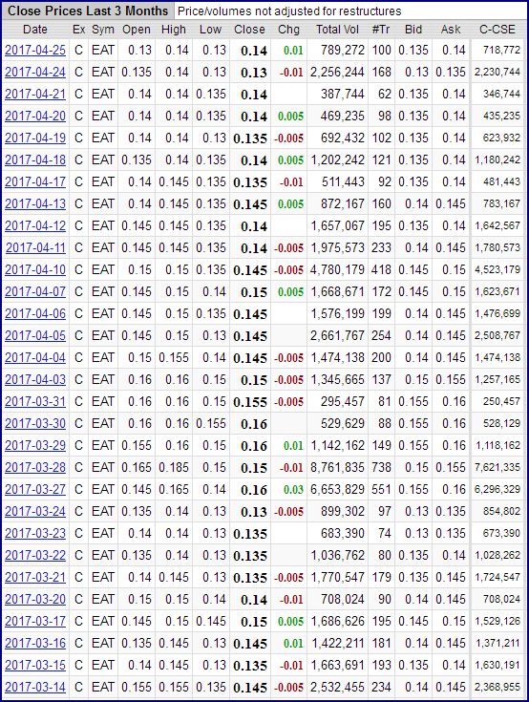Image resolution: width=529 pixels, height=702 pixels.
Task: Select the Close Prices Last 3 Months title
Action: 88,11
